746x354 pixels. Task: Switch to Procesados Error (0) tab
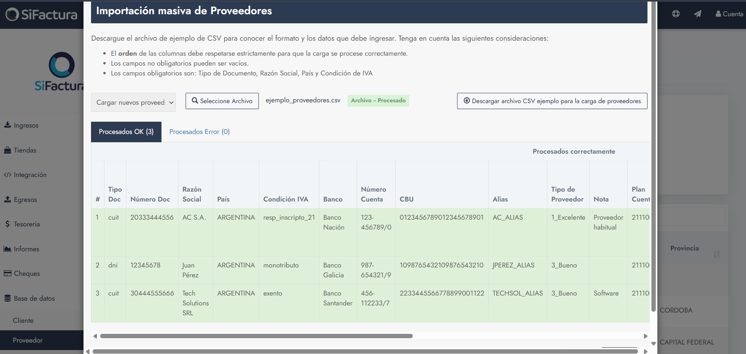point(199,132)
